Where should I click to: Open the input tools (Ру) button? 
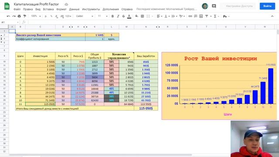coord(225,16)
